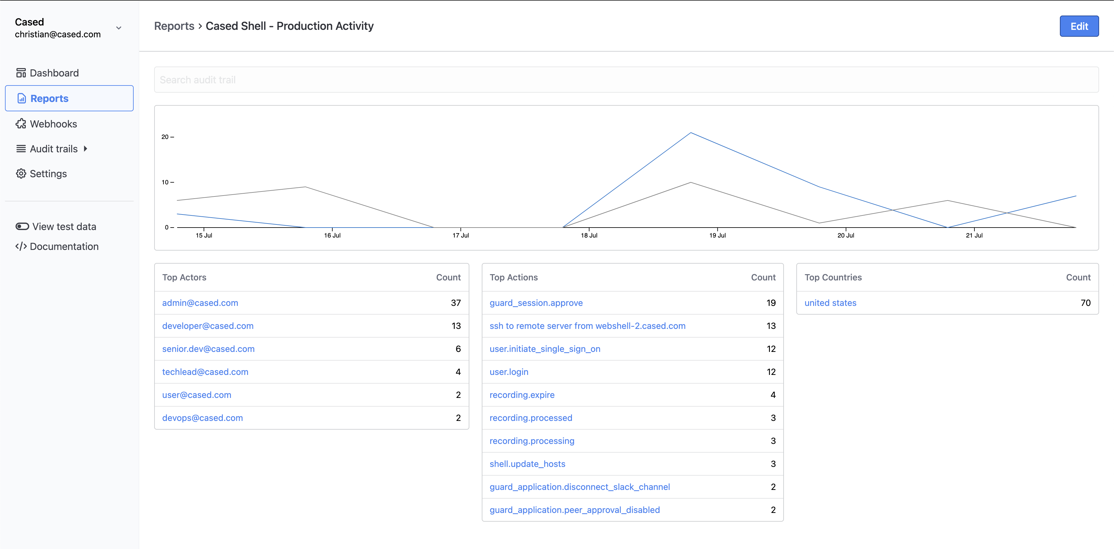Viewport: 1114px width, 549px height.
Task: Open admin@cased.com actor link
Action: pos(200,303)
